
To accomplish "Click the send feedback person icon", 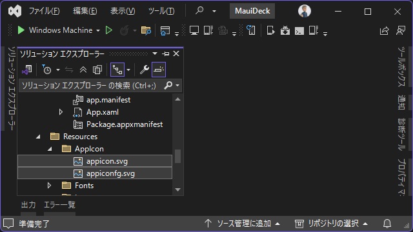I will [x=401, y=30].
